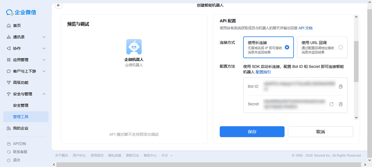Open 高级功能 in the sidebar

coord(20,82)
